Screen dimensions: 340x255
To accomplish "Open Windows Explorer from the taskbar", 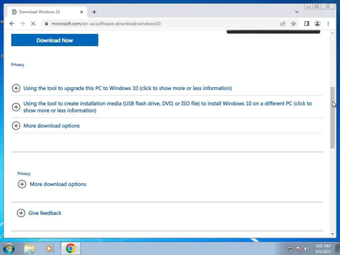I will coord(30,248).
